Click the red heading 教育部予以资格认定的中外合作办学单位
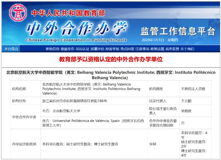 (x=110, y=59)
